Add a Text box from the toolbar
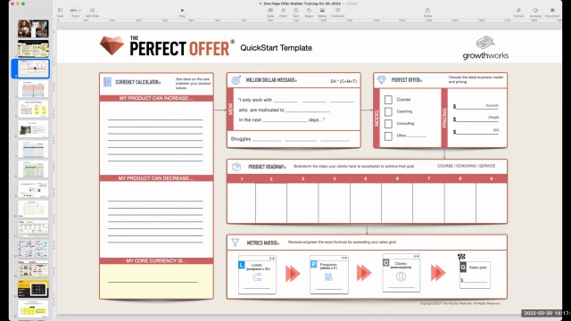The width and height of the screenshot is (571, 321). pos(295,12)
